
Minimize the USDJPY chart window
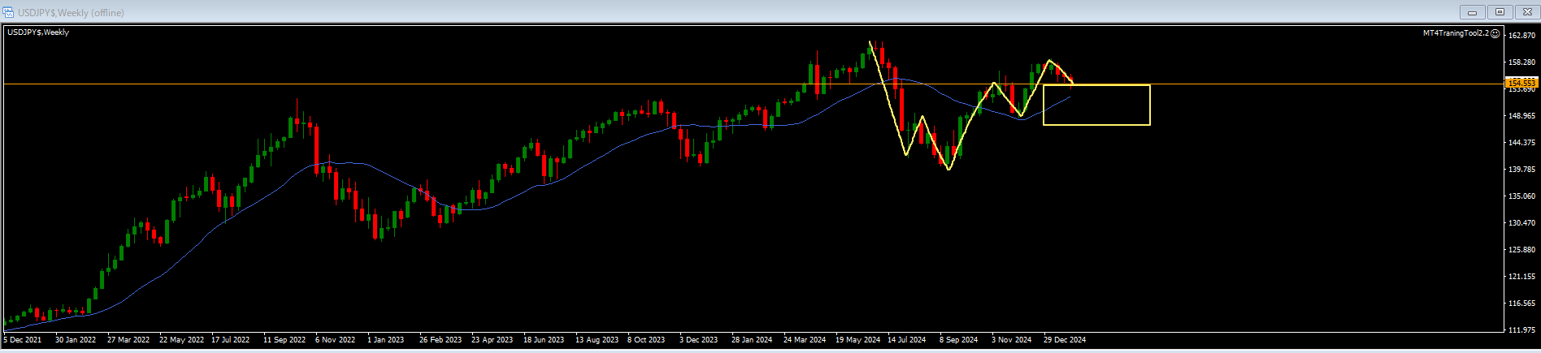point(1472,12)
